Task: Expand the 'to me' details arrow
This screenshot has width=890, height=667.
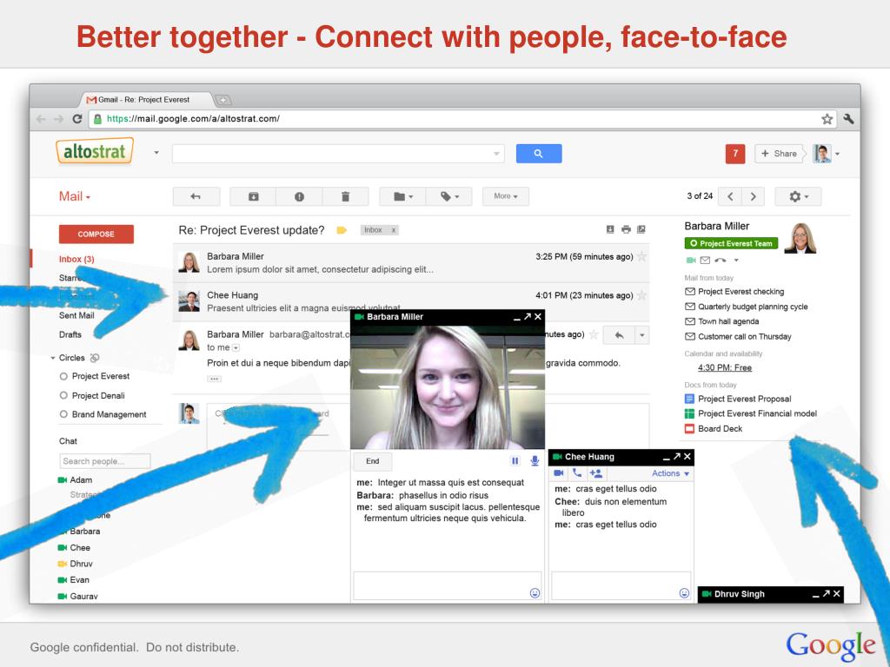Action: point(236,347)
